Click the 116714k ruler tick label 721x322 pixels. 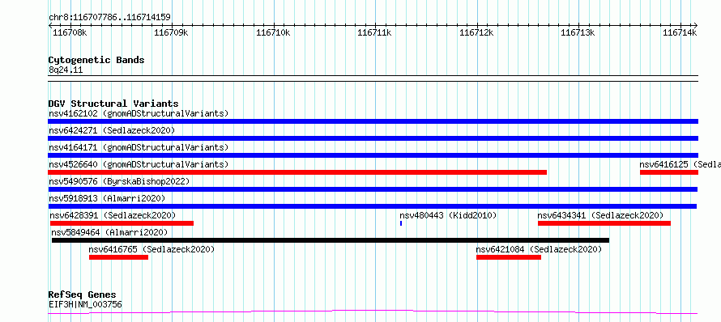[x=680, y=32]
